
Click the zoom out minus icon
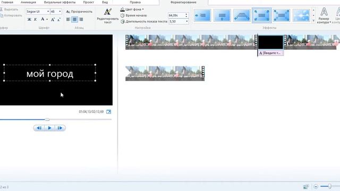(x=316, y=186)
